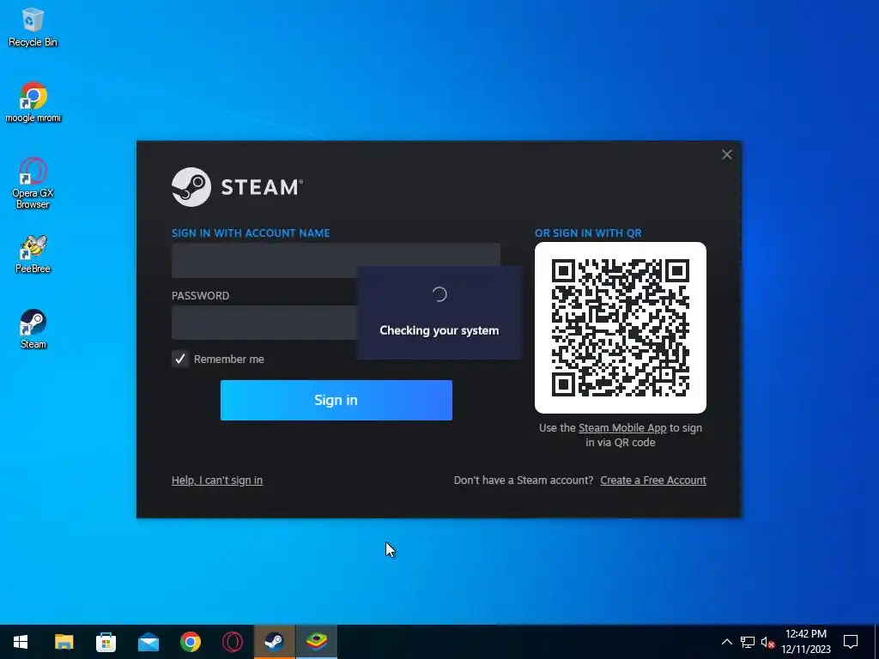This screenshot has width=879, height=659.
Task: Open Microsoft Store from the taskbar
Action: click(x=106, y=642)
